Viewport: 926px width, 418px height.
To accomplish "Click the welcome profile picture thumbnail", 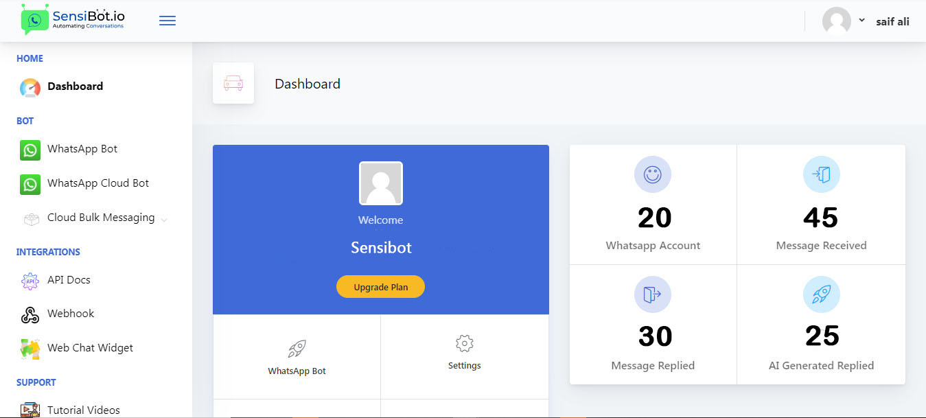I will [x=380, y=183].
